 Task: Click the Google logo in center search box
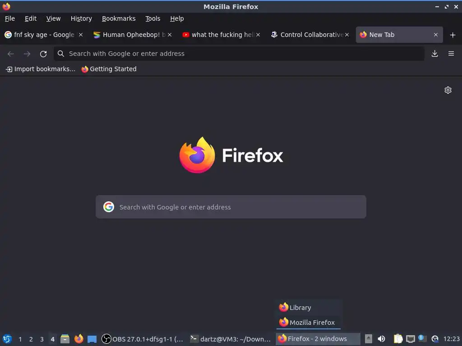click(109, 207)
